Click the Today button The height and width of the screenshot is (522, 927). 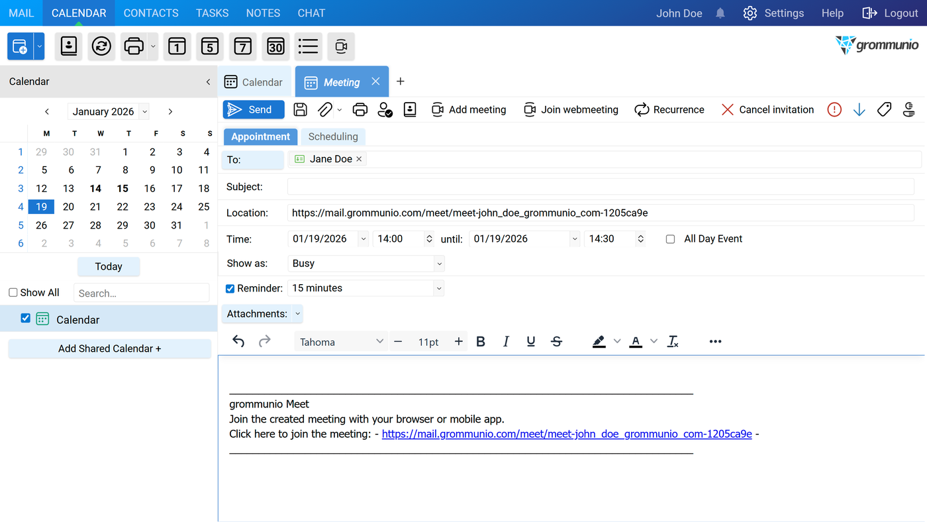109,266
